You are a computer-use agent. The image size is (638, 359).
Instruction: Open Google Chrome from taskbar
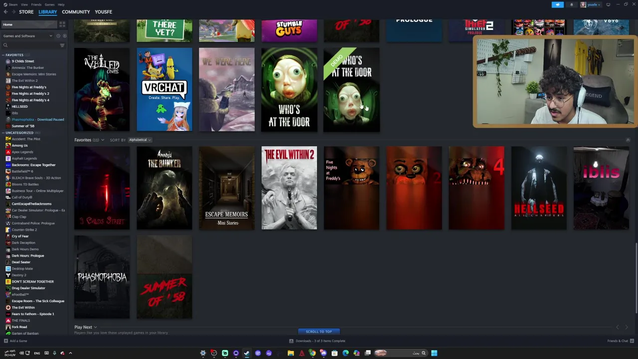pos(313,353)
